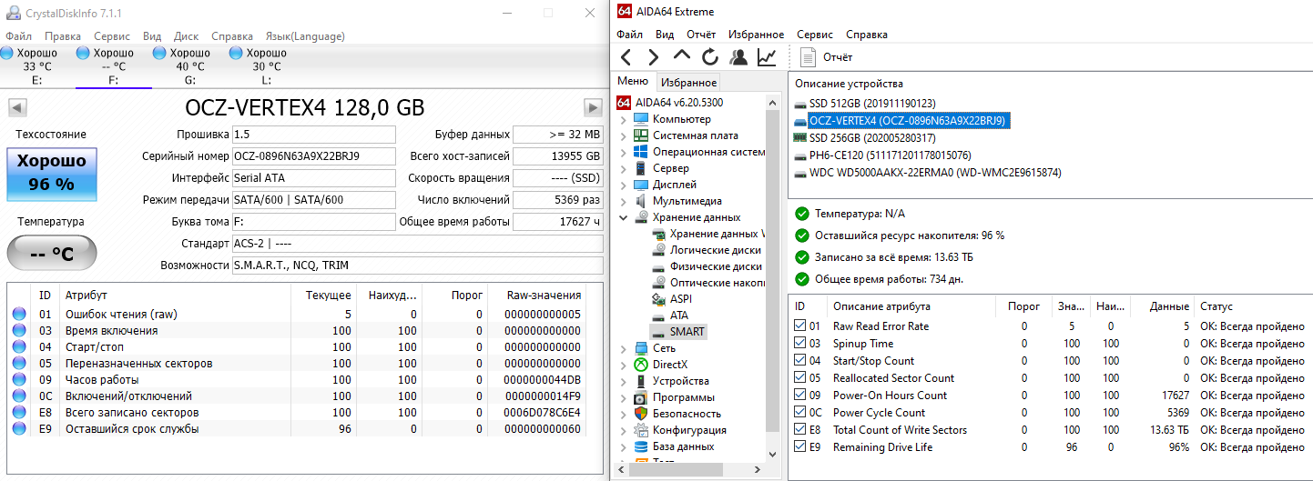1313x481 pixels.
Task: Click the Серийный номер field value
Action: pyautogui.click(x=314, y=156)
